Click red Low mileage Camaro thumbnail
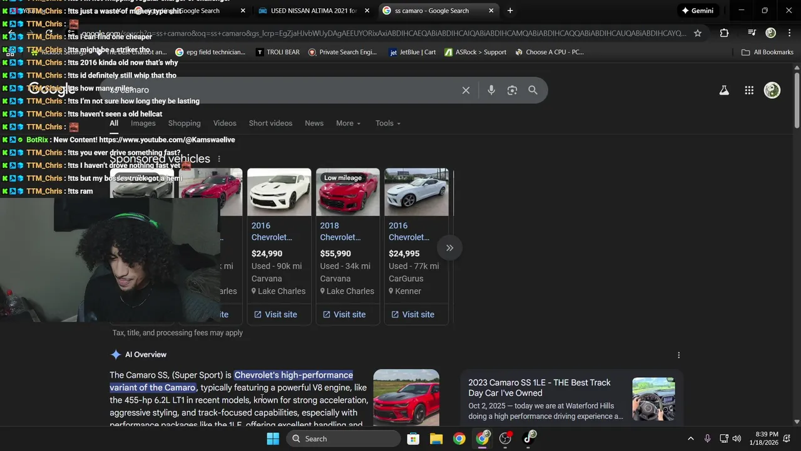The width and height of the screenshot is (801, 451). (x=348, y=192)
